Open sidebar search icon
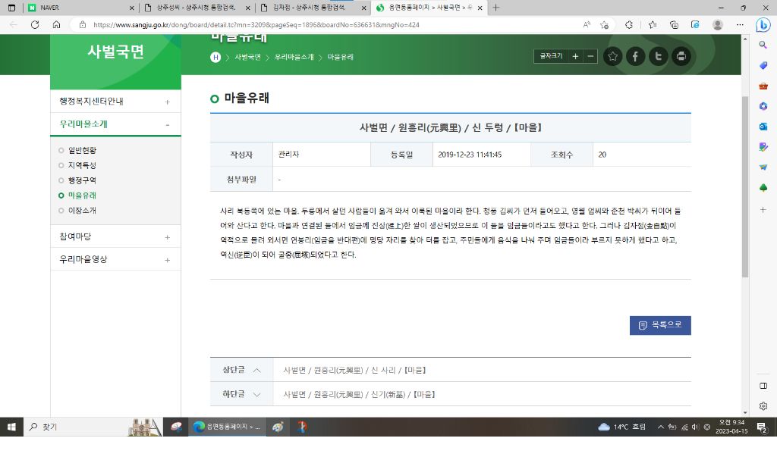The image size is (777, 457). coord(763,45)
